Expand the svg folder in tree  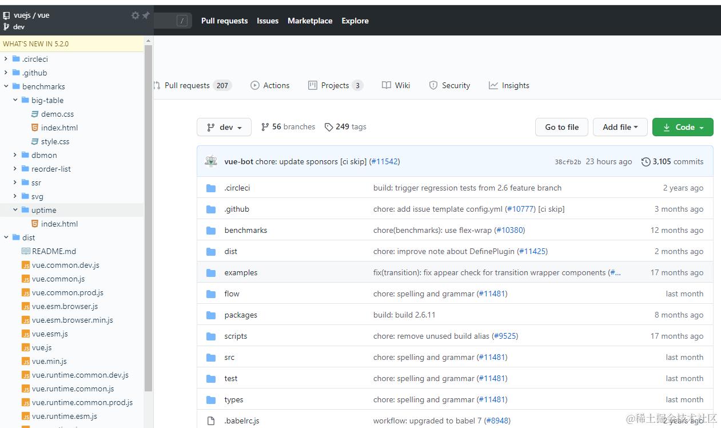pos(15,196)
